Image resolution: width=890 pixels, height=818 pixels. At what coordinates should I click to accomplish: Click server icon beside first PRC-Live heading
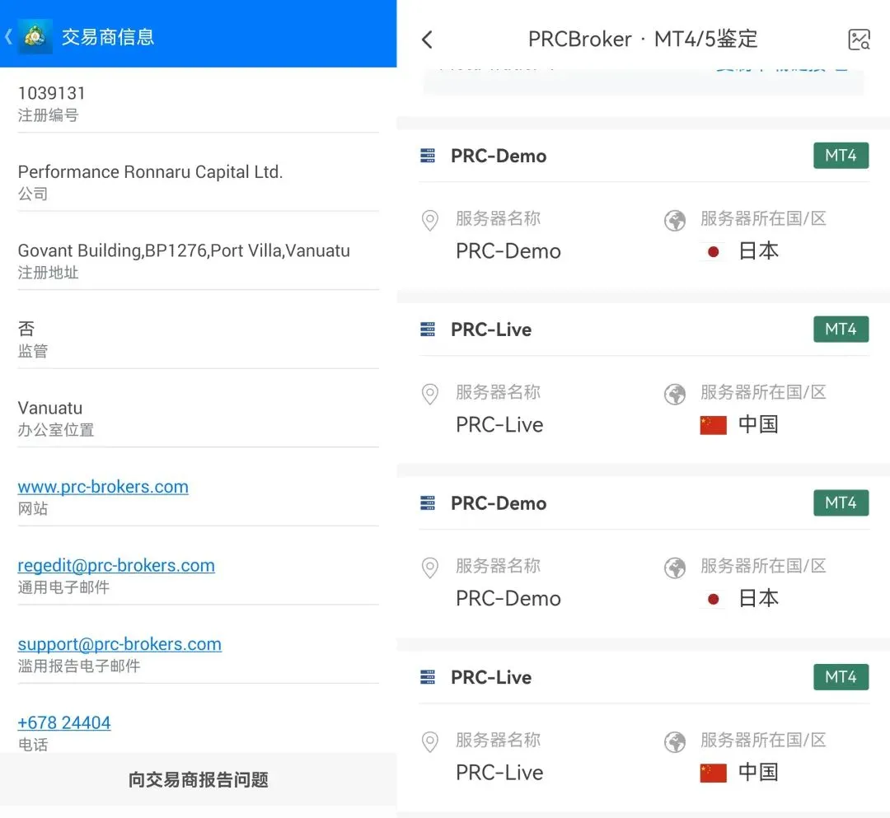pos(428,329)
